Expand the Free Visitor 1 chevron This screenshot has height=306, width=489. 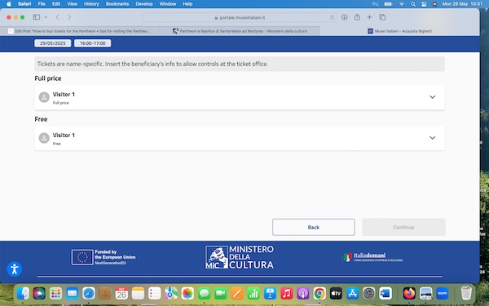click(432, 138)
